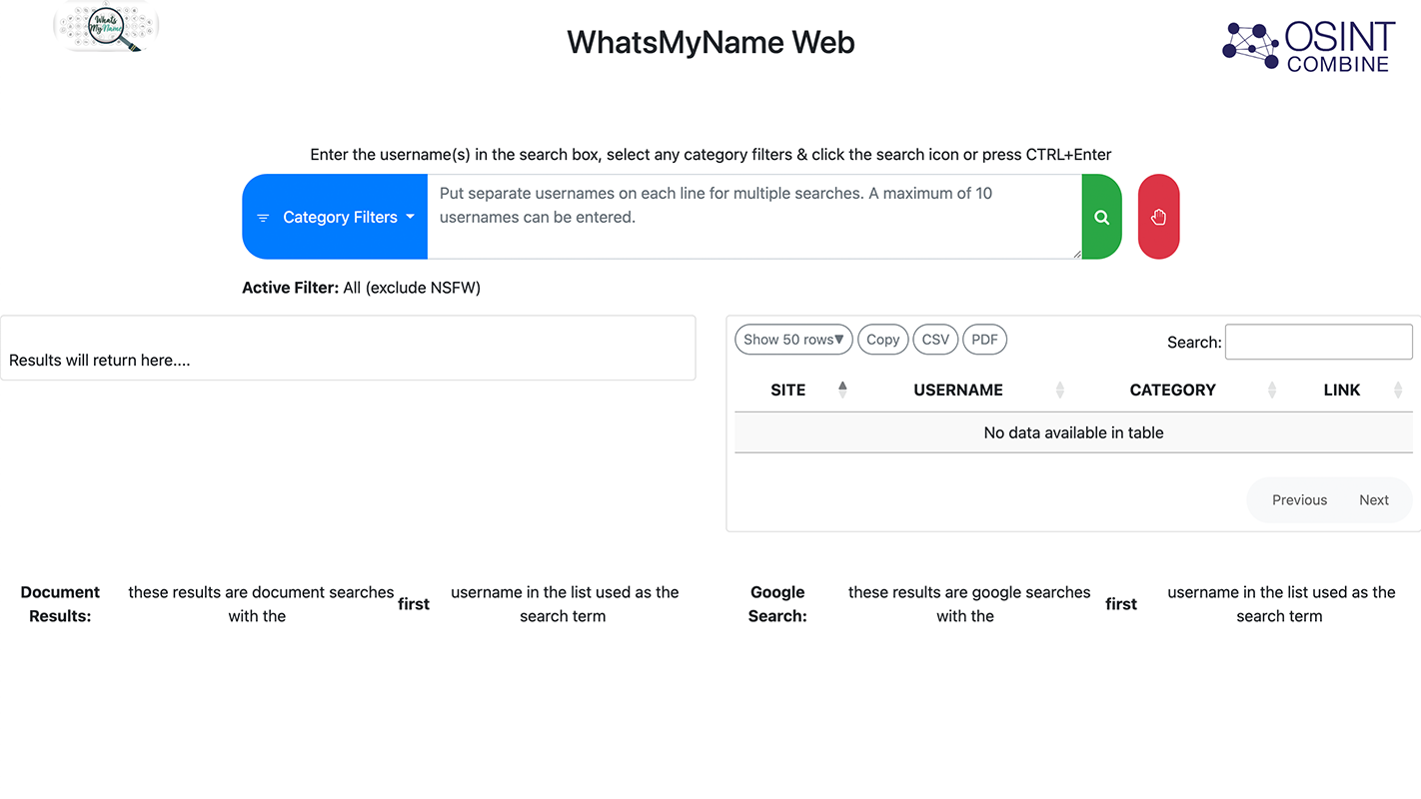
Task: Sort table by LINK column
Action: [x=1347, y=391]
